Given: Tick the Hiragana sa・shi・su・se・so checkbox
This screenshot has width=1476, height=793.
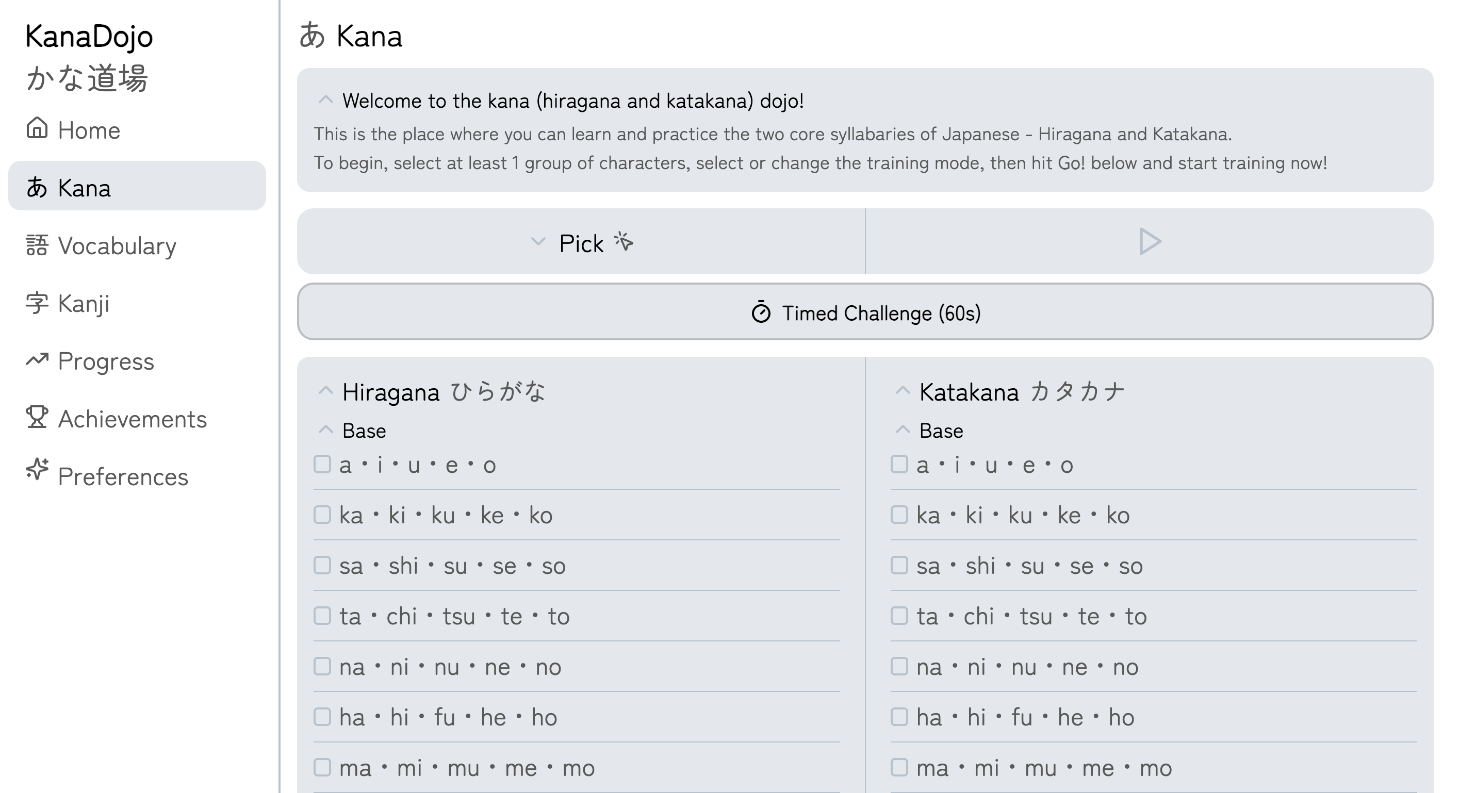Looking at the screenshot, I should pos(323,565).
